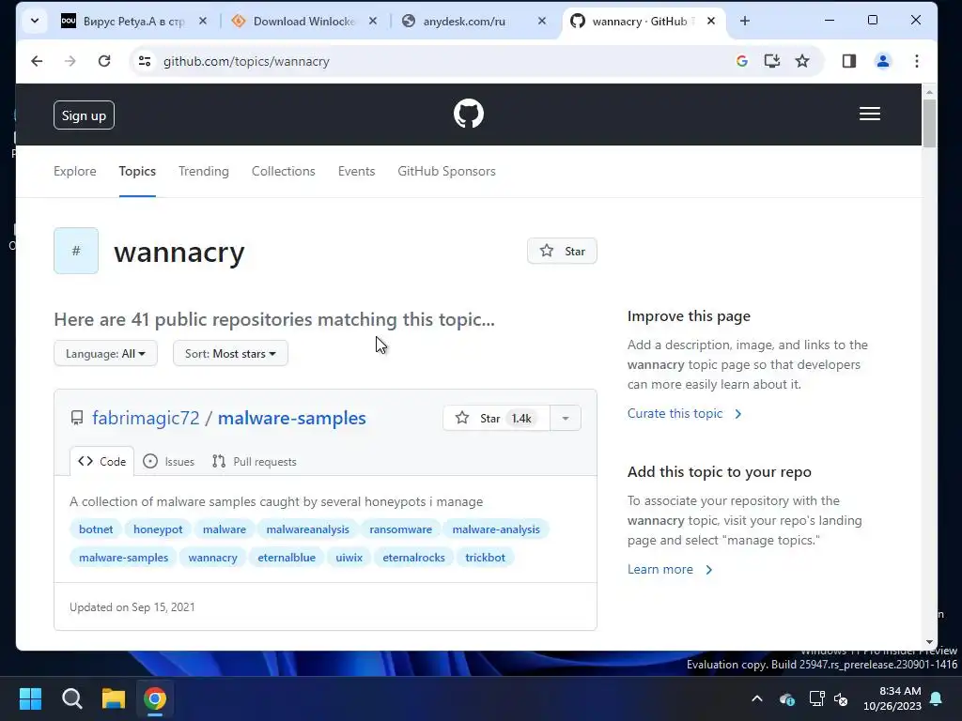Viewport: 962px width, 721px height.
Task: Click the page vertical scrollbar thumb
Action: coord(929,123)
